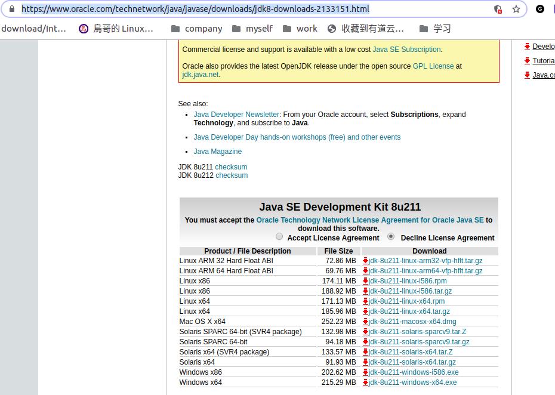Click download arrow icon for linux-x64.rpm
The image size is (555, 395).
[x=365, y=301]
